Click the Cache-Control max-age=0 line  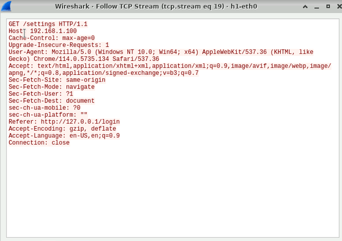[x=52, y=38]
